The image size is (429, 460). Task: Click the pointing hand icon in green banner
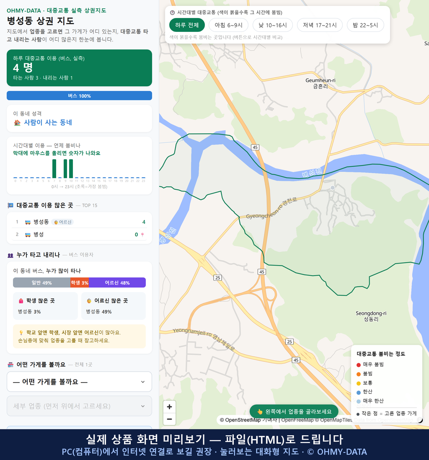260,411
